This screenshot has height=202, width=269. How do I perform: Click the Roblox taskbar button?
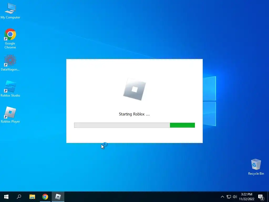(x=58, y=197)
